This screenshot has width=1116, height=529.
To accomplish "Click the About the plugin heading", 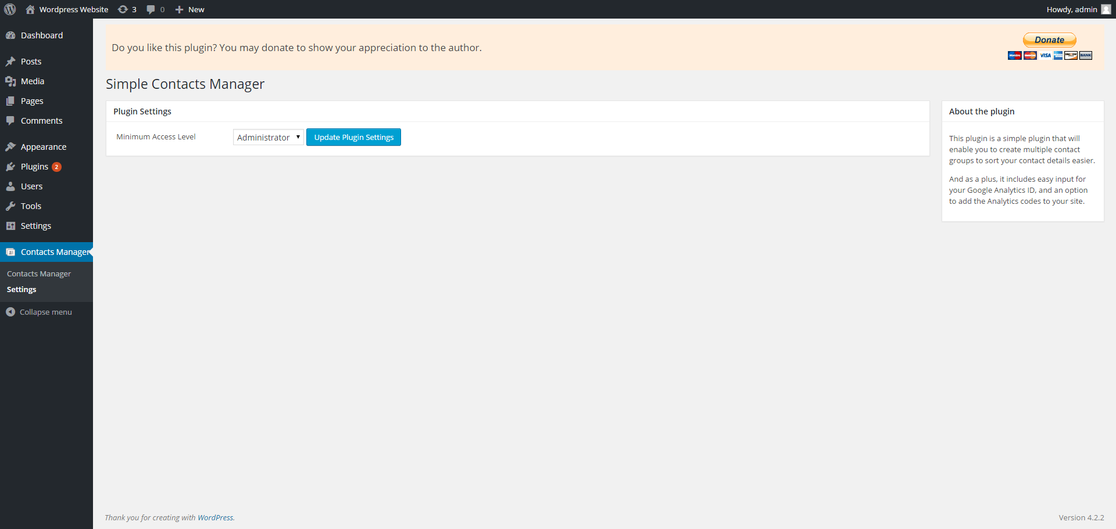I will 982,111.
